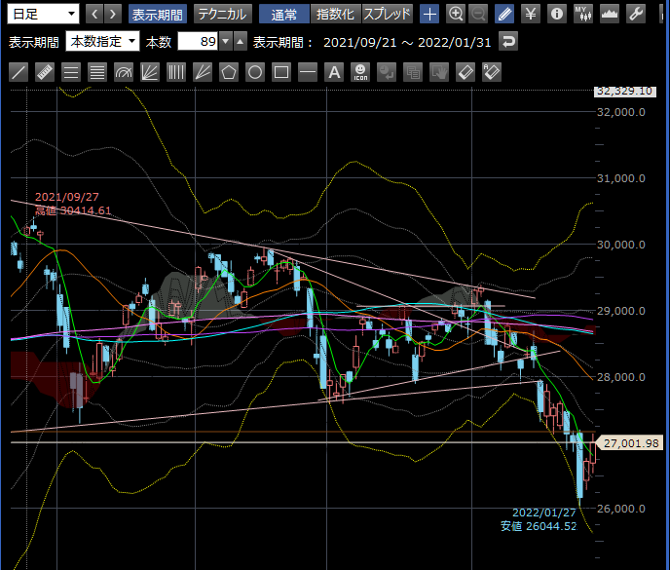Choose the Fibonacci fan drawing tool
Viewport: 670px width, 570px height.
(150, 72)
